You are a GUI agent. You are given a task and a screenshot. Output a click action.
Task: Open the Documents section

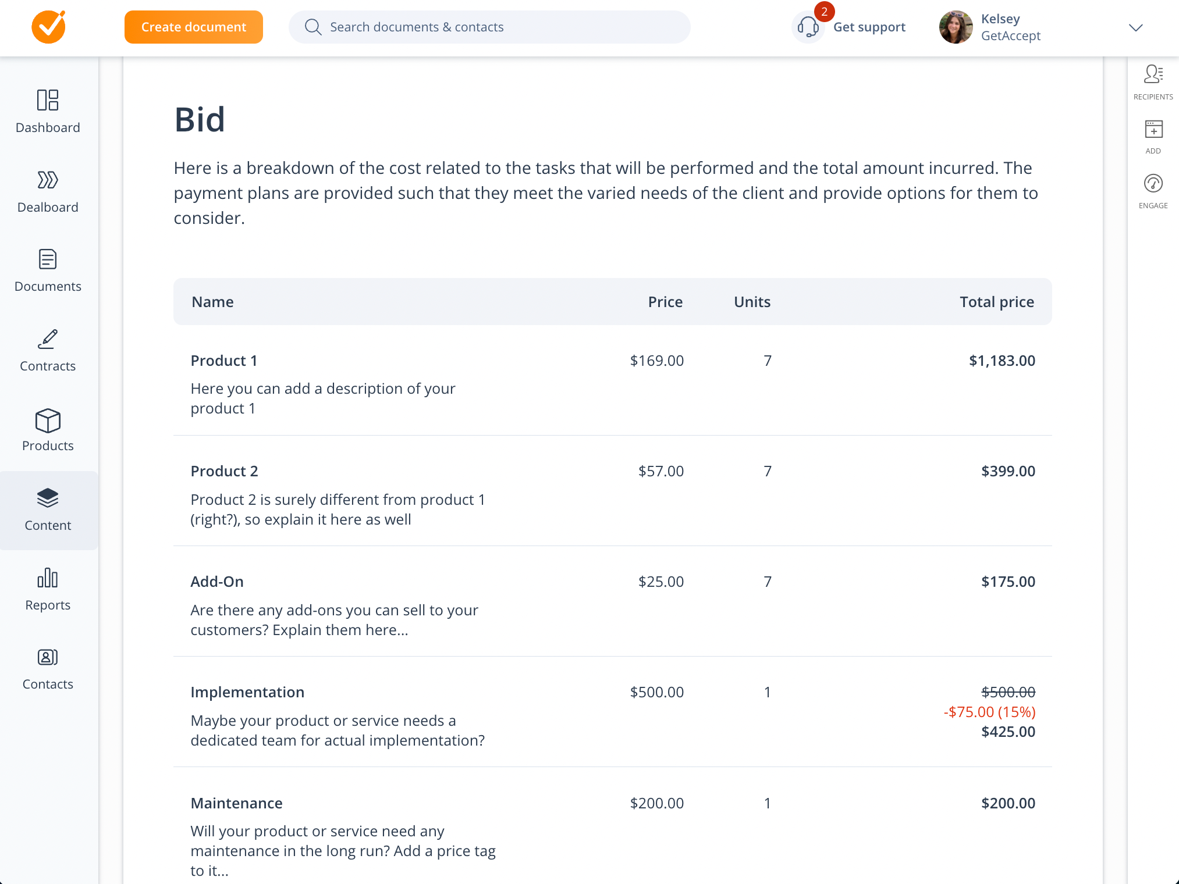pos(48,259)
